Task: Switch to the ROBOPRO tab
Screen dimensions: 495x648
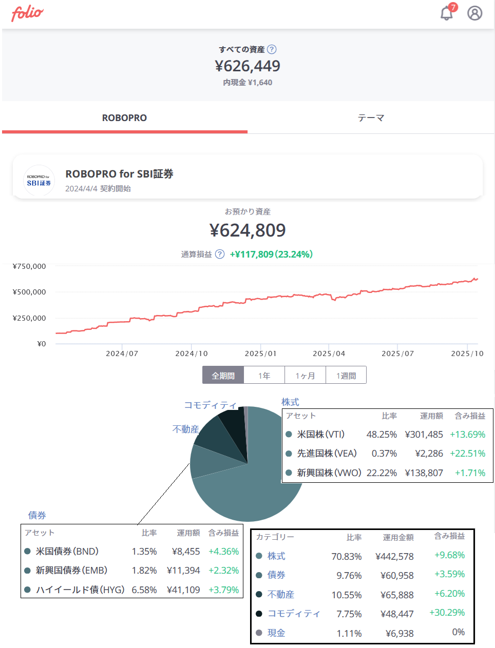Action: pyautogui.click(x=125, y=117)
